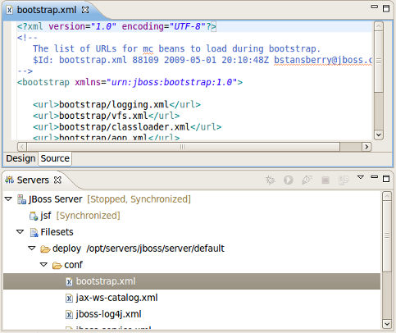Select the Filesets tree item
The width and height of the screenshot is (396, 333).
(x=57, y=232)
